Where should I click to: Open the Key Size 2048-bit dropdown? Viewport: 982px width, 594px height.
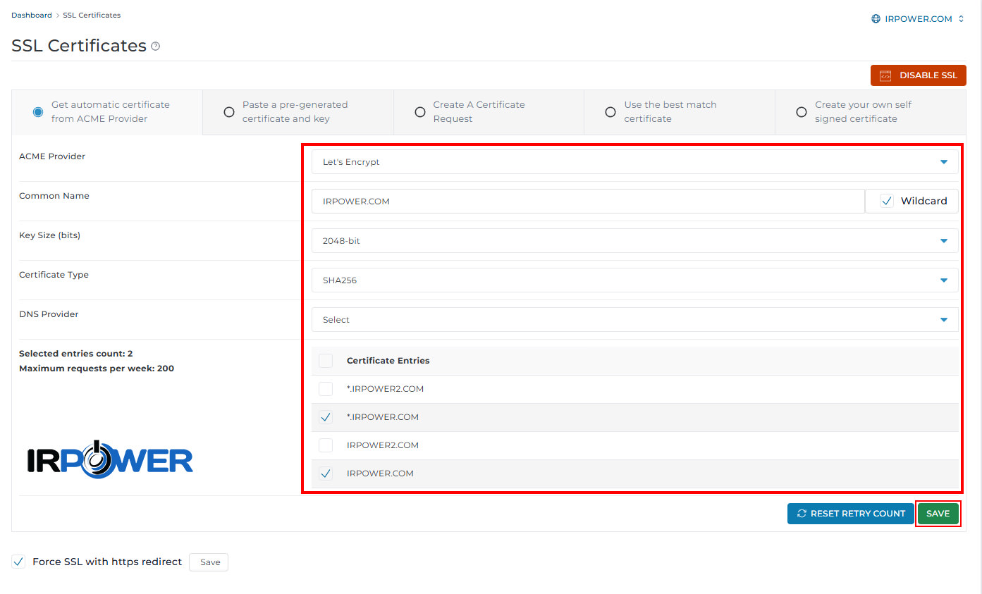coord(635,241)
